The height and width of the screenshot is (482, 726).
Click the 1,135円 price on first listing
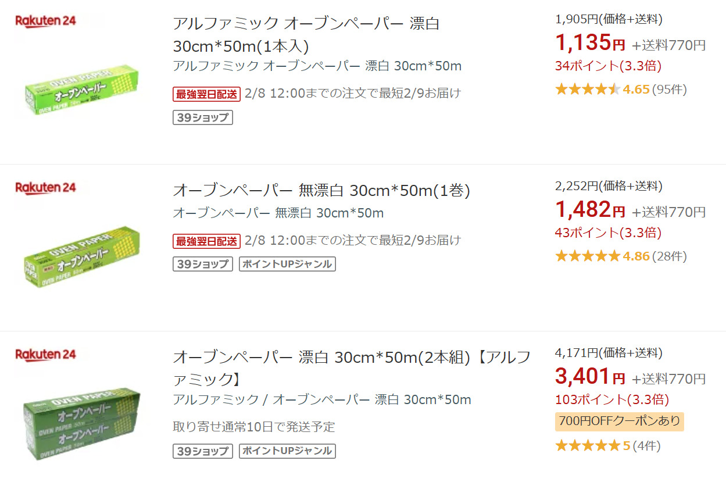(x=589, y=42)
